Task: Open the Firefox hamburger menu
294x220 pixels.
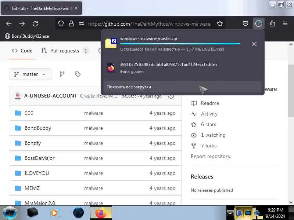Action: tap(285, 23)
